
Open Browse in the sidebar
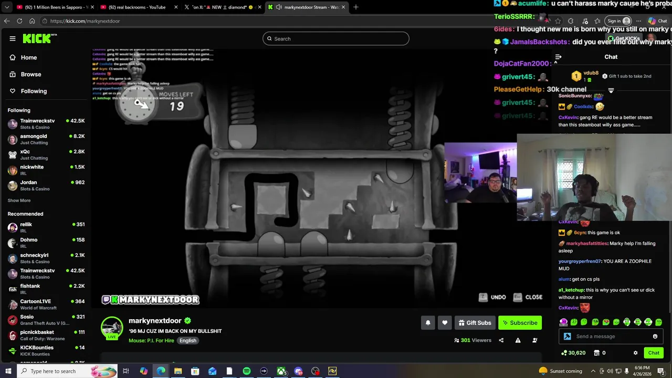click(30, 74)
